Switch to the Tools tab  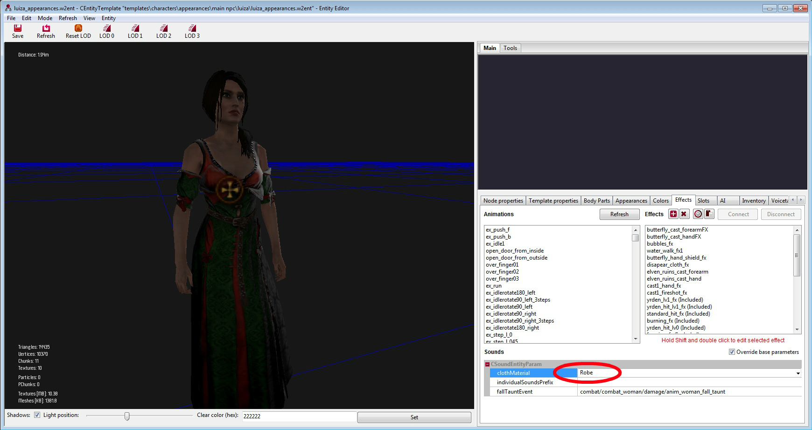pos(510,48)
